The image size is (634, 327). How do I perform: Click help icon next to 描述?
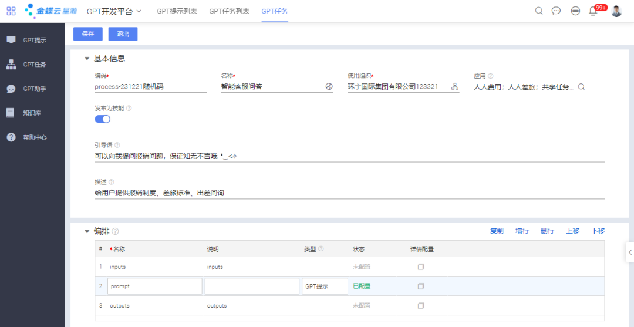pyautogui.click(x=112, y=182)
